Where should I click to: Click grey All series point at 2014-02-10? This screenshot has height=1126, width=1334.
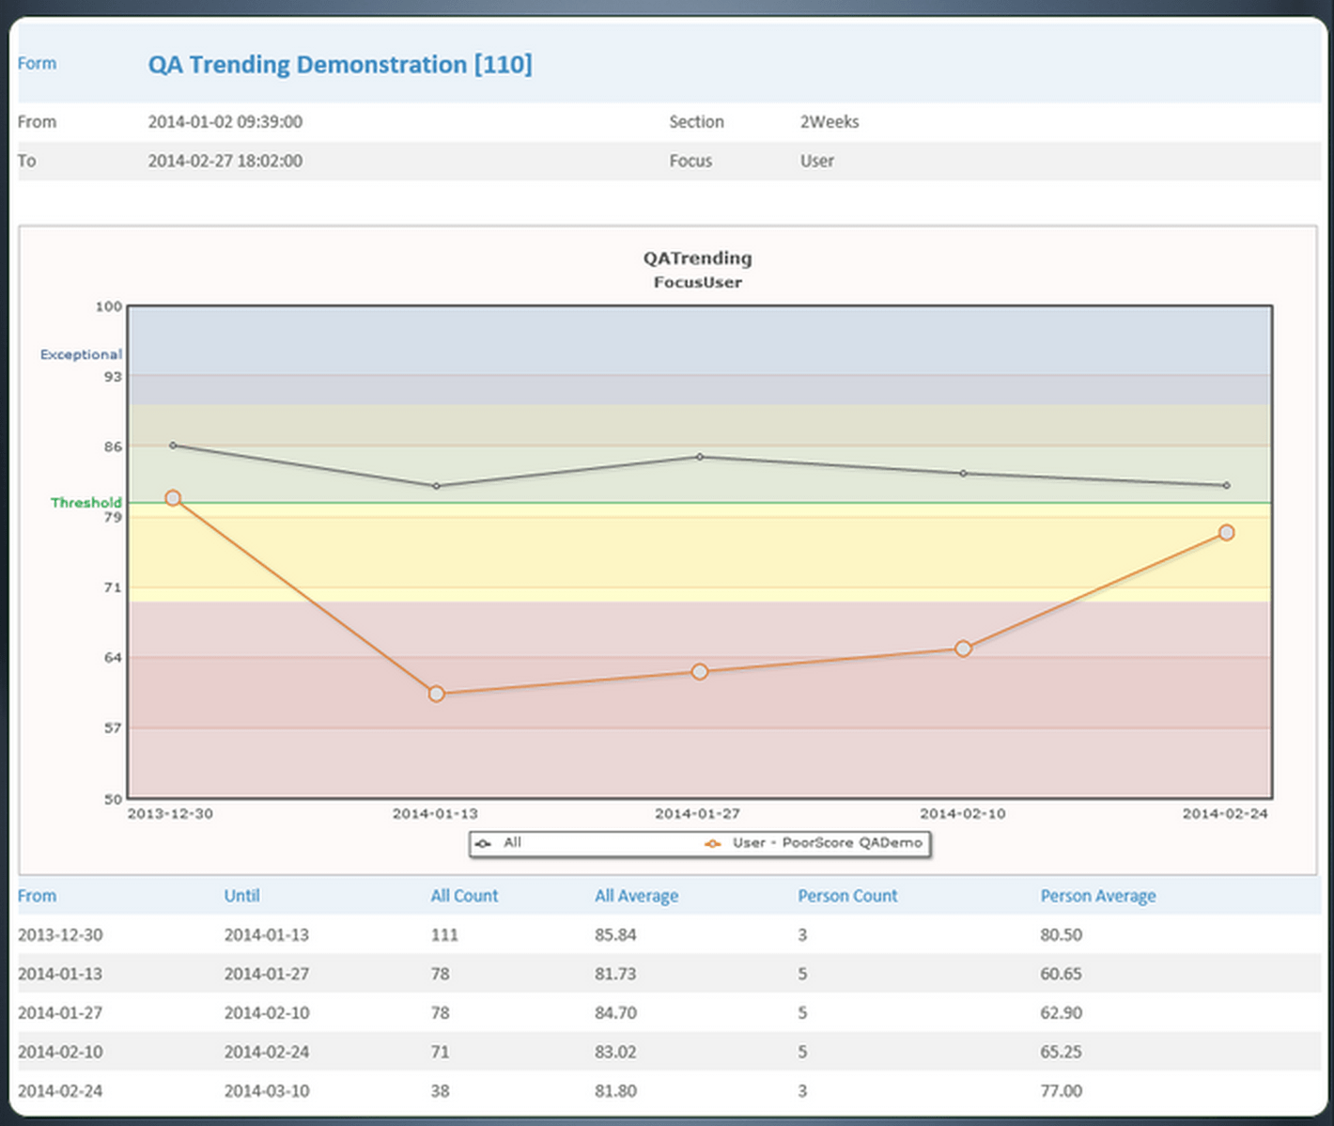(x=963, y=474)
